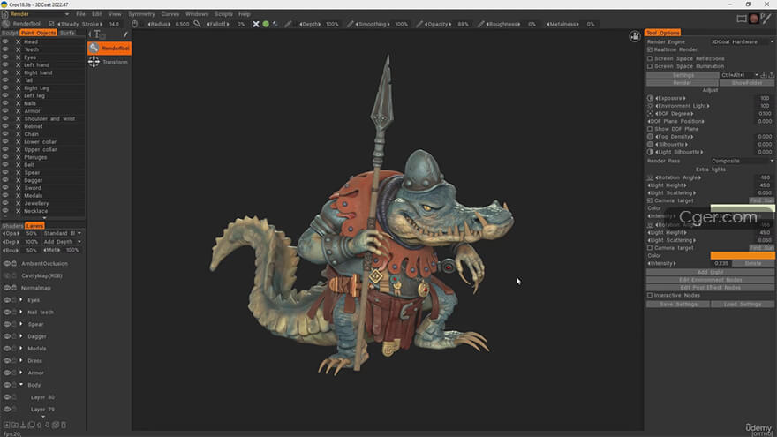Open the Curves menu

coord(170,14)
